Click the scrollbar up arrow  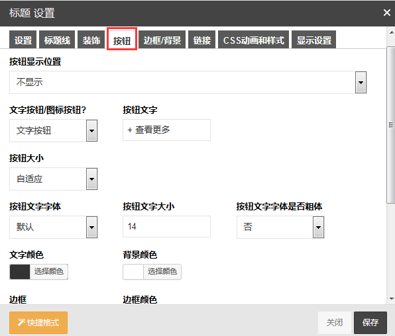392,32
